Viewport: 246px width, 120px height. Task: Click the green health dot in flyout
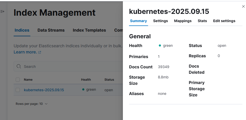click(160, 46)
